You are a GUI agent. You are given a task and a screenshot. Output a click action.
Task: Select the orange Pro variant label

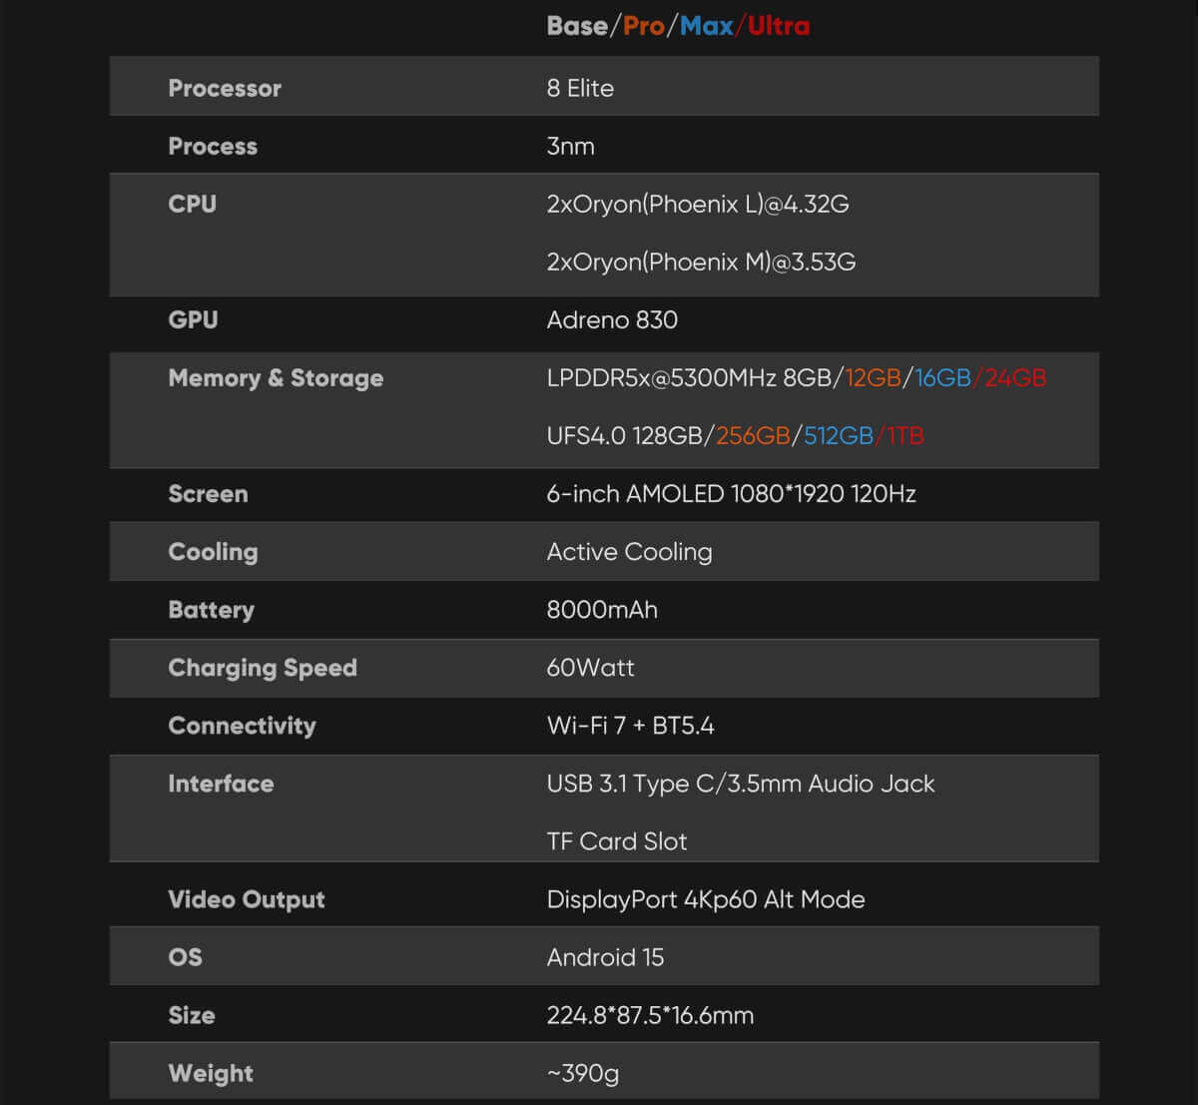(644, 26)
